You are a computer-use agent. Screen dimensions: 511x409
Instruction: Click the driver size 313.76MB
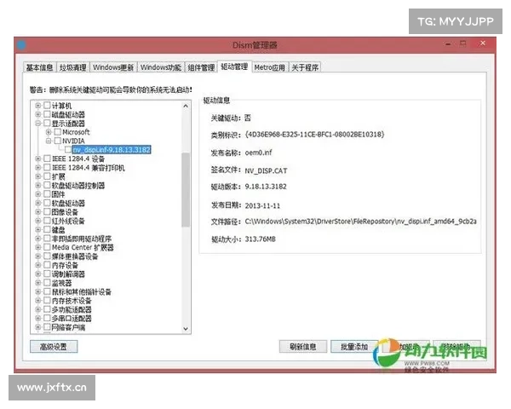[x=261, y=239]
